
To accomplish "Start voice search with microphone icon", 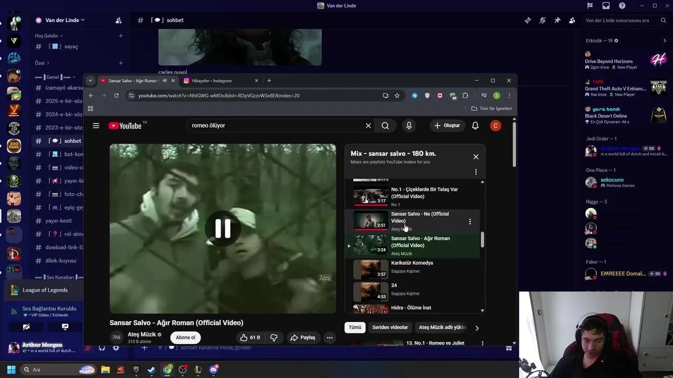I will click(409, 125).
